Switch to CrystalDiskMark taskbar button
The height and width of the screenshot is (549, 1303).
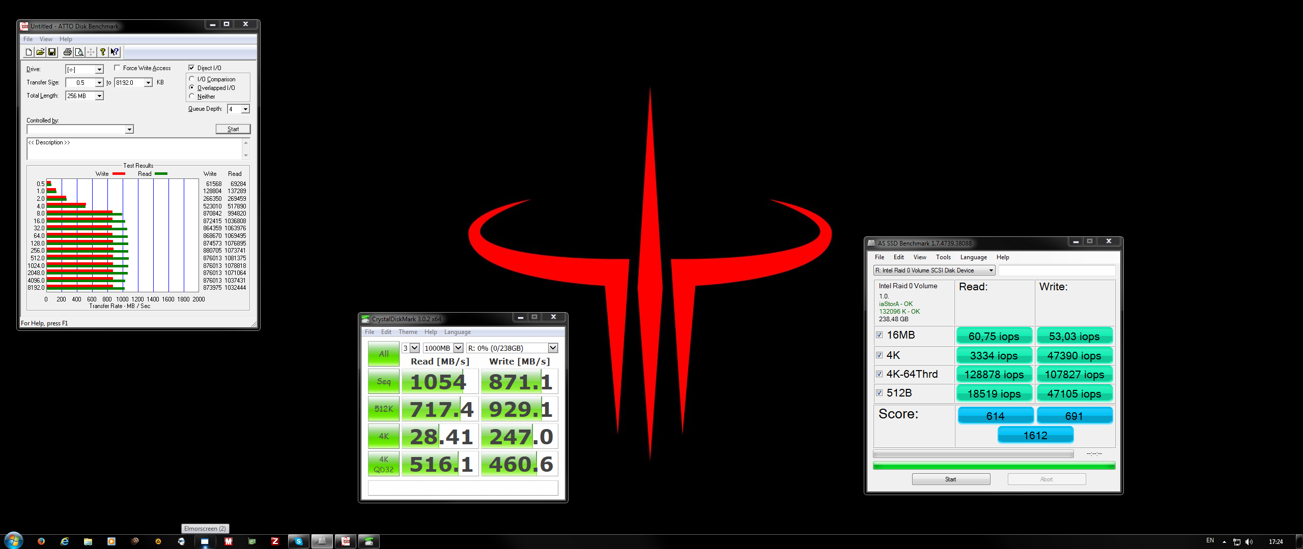(369, 541)
